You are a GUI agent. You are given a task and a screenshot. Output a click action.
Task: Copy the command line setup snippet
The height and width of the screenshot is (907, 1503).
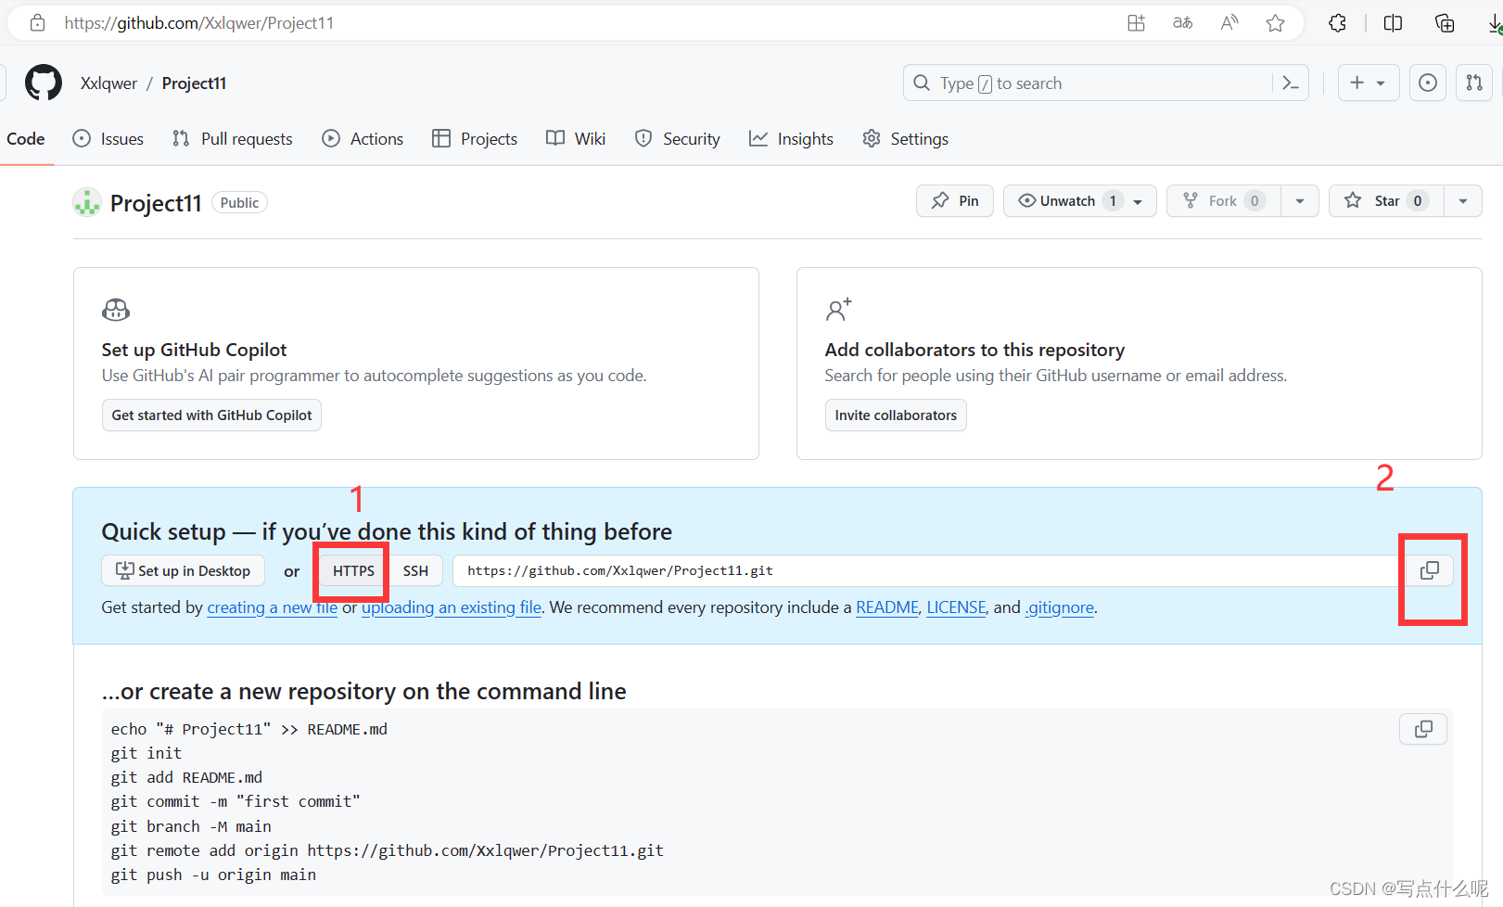point(1422,729)
